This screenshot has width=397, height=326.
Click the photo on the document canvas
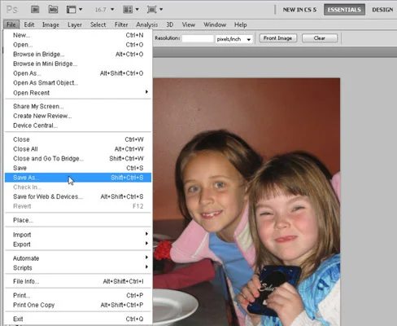246,202
